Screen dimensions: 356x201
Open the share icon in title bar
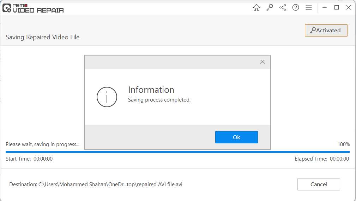tap(283, 7)
